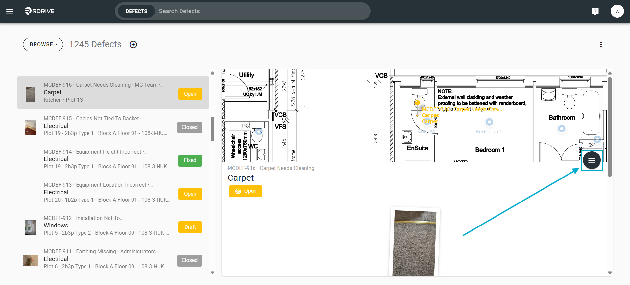Image resolution: width=630 pixels, height=285 pixels.
Task: Select MCDEF-912 Installation Not To row
Action: (x=113, y=226)
